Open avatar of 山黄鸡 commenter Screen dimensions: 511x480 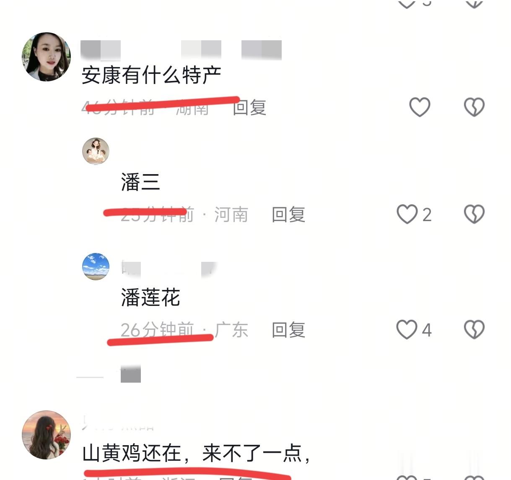click(46, 435)
